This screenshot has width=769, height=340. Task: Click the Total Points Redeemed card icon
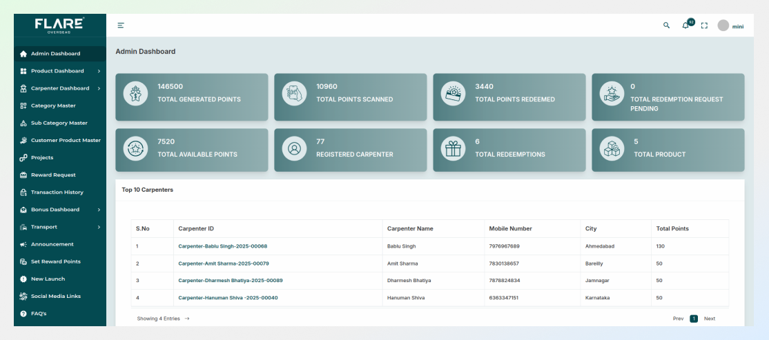click(453, 94)
